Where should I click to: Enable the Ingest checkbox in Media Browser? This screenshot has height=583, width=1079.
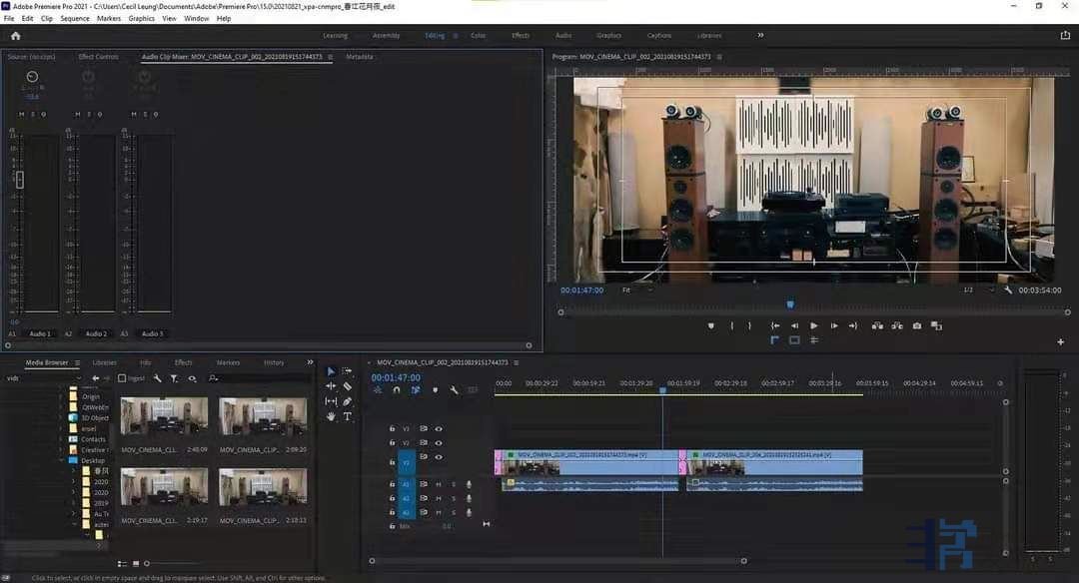[122, 378]
